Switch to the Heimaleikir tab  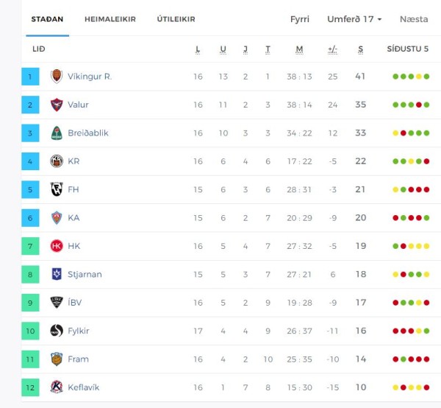(x=110, y=19)
